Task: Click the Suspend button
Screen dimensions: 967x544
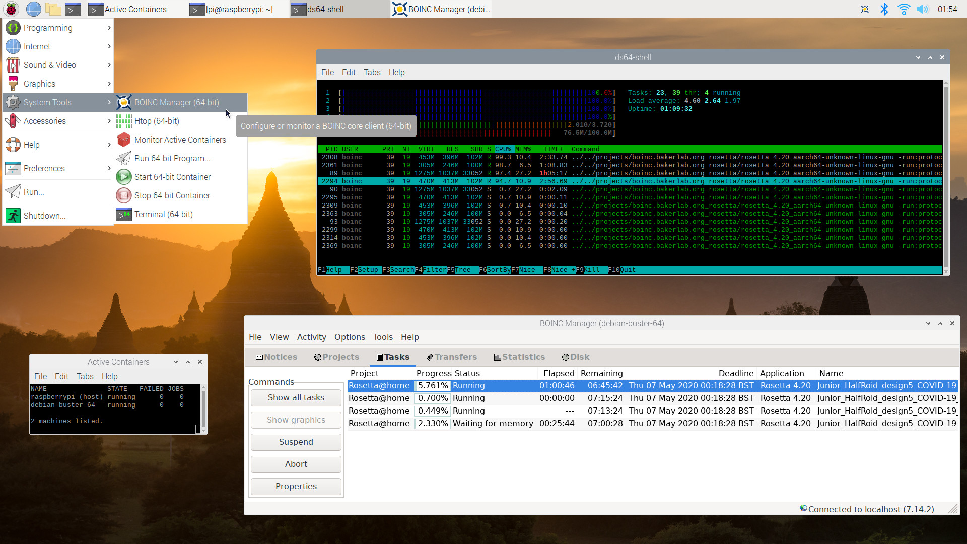Action: point(296,442)
